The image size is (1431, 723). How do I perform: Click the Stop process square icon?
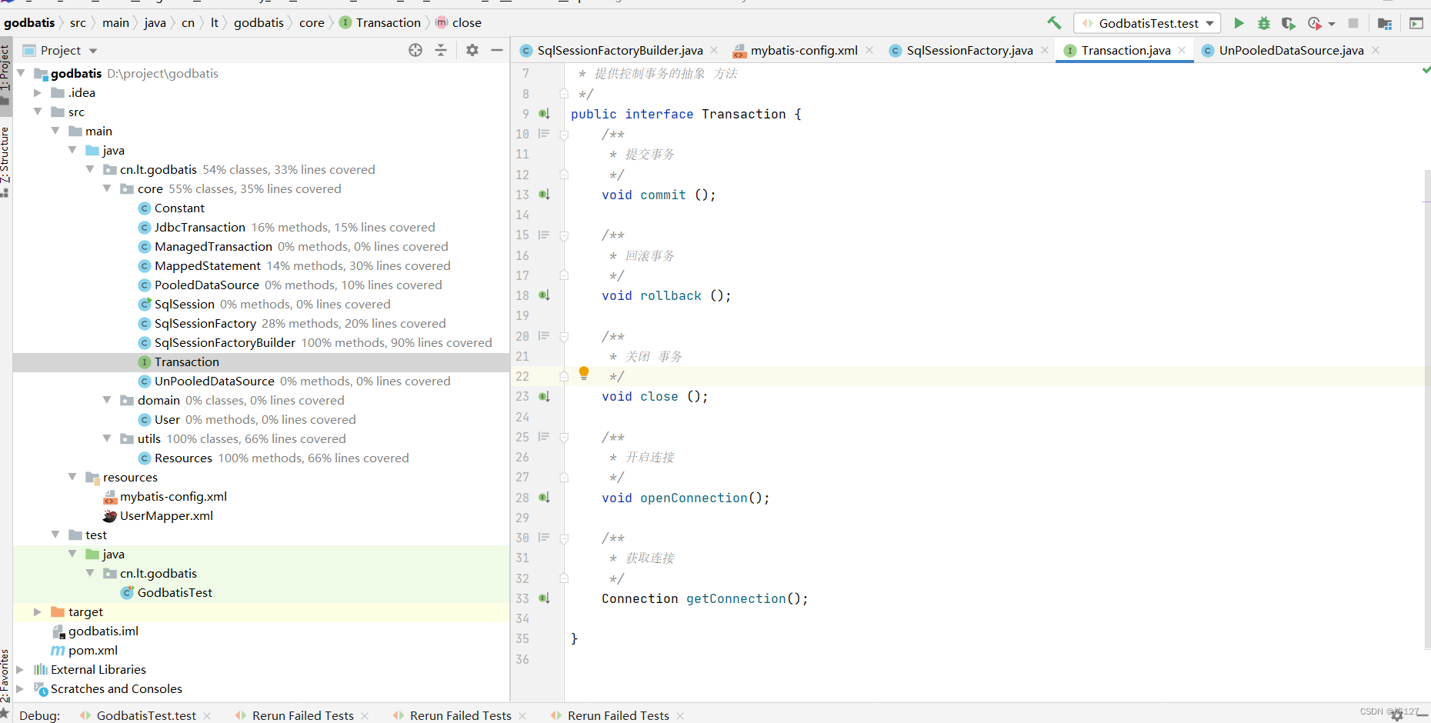[x=1353, y=23]
